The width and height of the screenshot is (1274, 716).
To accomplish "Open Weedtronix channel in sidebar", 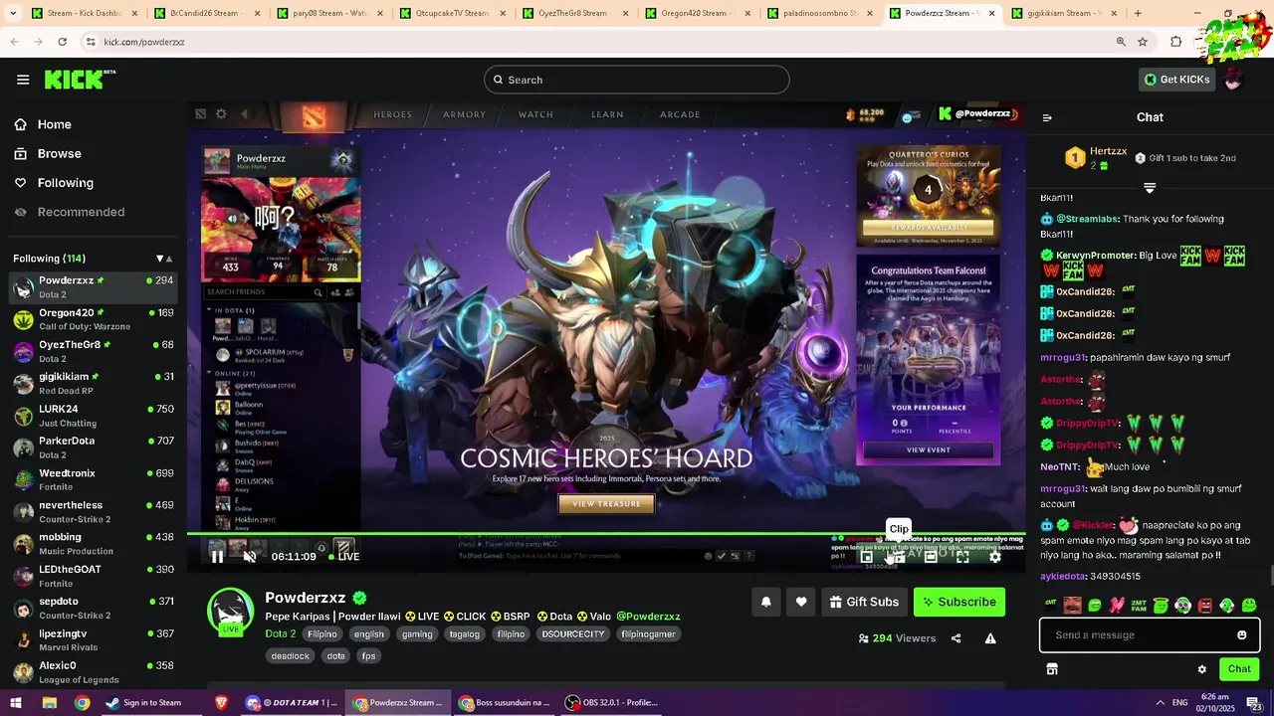I will (94, 479).
